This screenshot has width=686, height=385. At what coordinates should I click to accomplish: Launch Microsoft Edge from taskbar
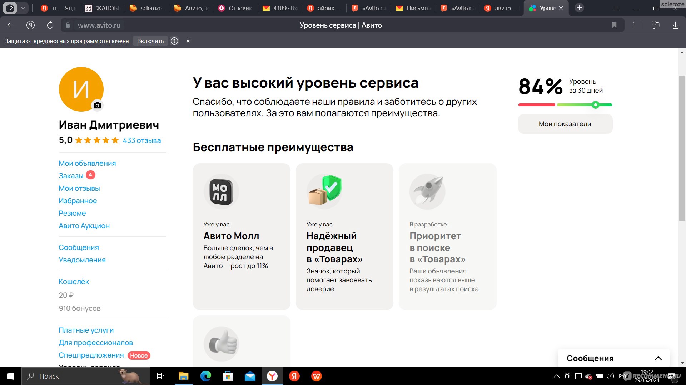pyautogui.click(x=206, y=376)
